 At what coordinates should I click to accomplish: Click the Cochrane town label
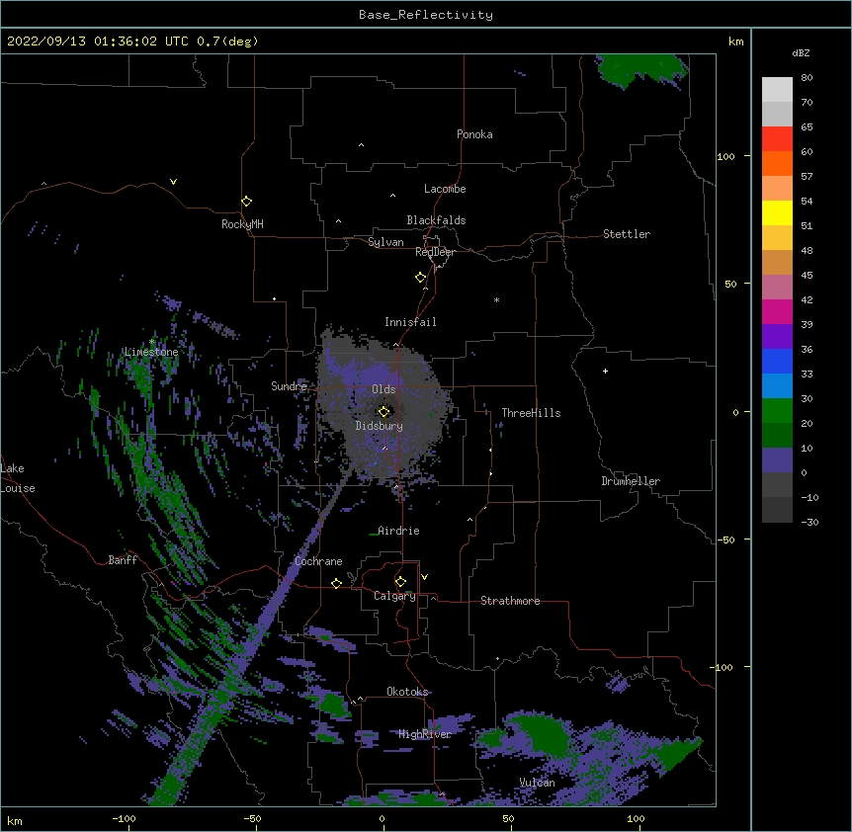[x=318, y=561]
